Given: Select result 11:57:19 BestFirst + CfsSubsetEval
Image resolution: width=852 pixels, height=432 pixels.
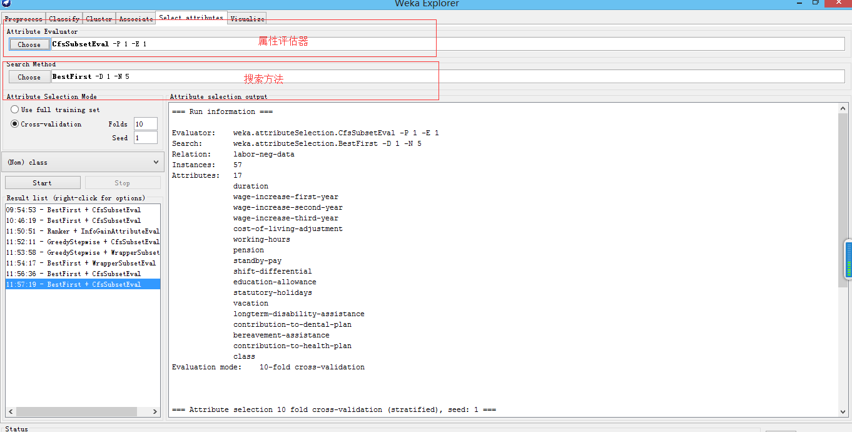Looking at the screenshot, I should (x=83, y=284).
